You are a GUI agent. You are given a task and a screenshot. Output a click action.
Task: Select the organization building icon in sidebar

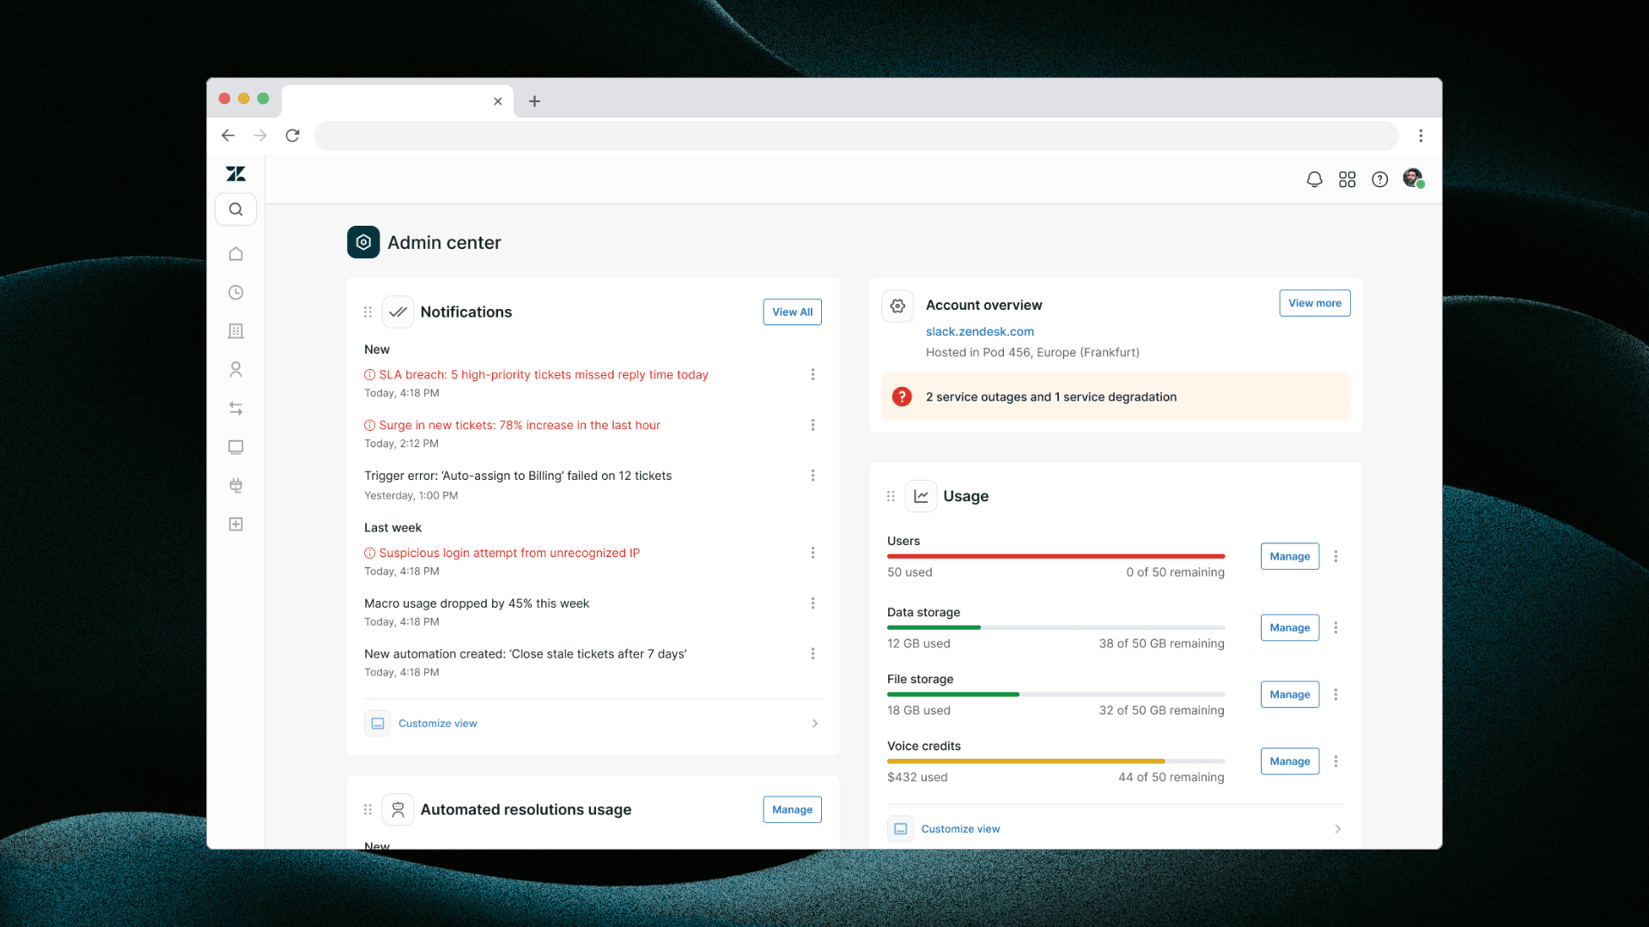tap(235, 331)
